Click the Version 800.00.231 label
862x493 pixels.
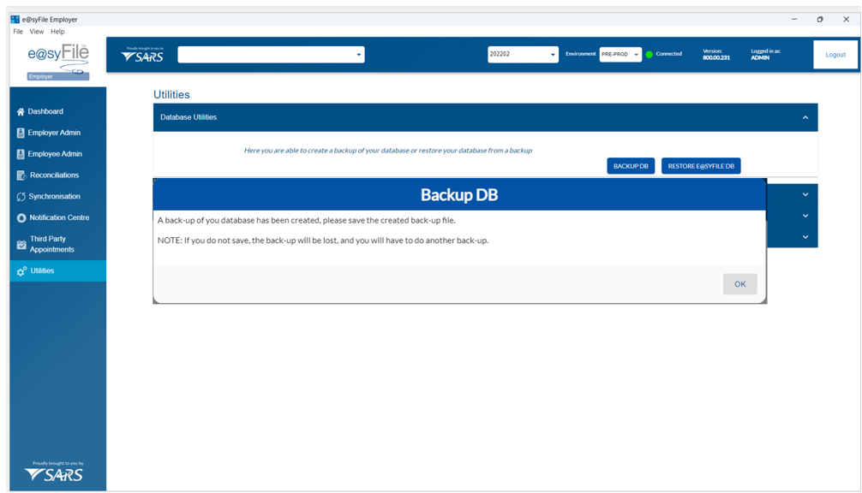pyautogui.click(x=716, y=55)
